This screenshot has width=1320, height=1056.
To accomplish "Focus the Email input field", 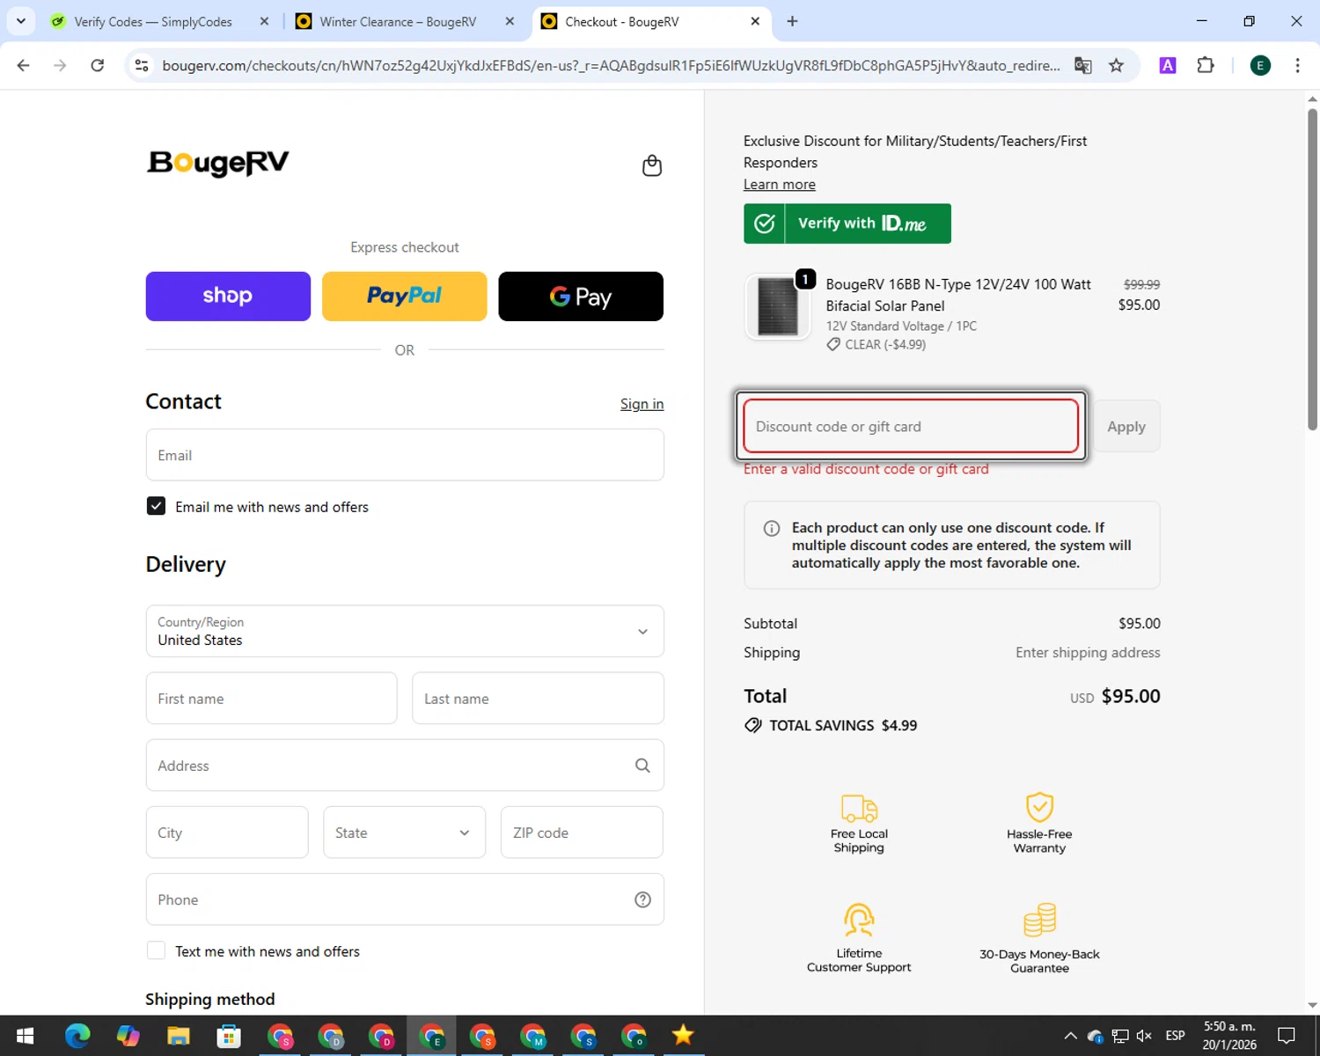I will point(405,455).
